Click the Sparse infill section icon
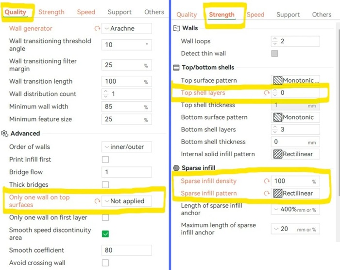340x270 pixels. pyautogui.click(x=176, y=168)
